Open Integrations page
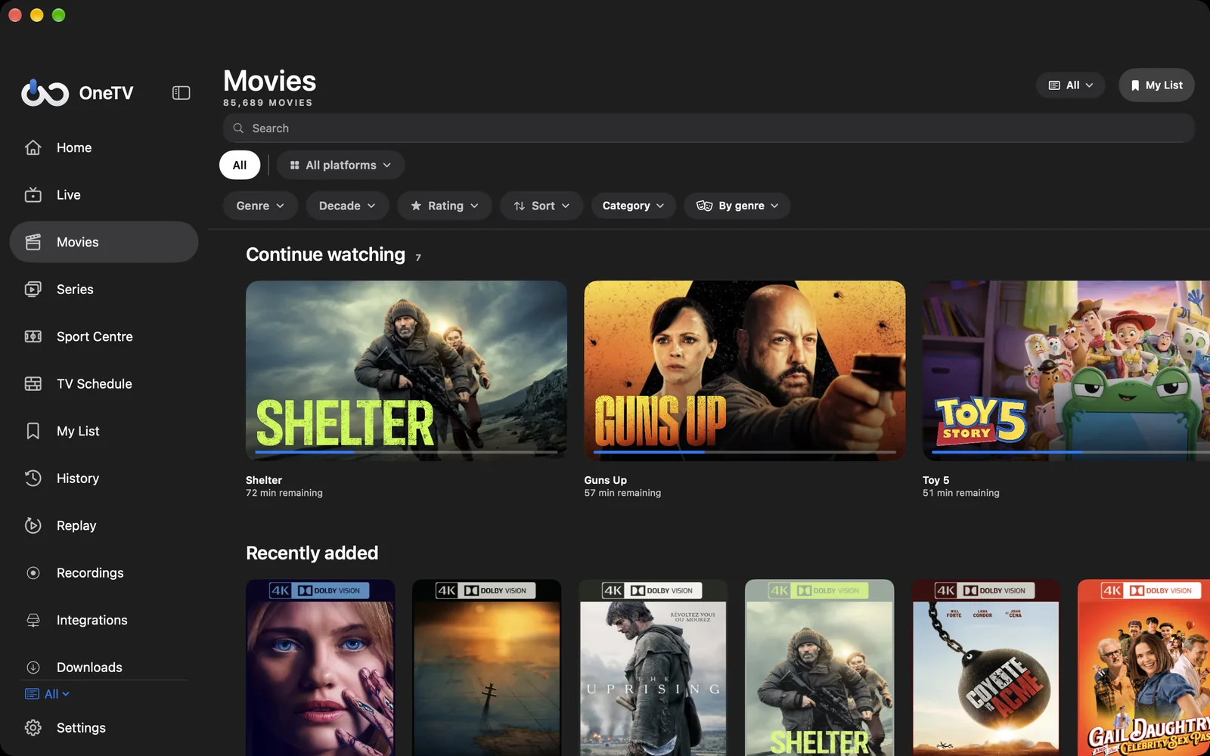Image resolution: width=1210 pixels, height=756 pixels. 104,620
